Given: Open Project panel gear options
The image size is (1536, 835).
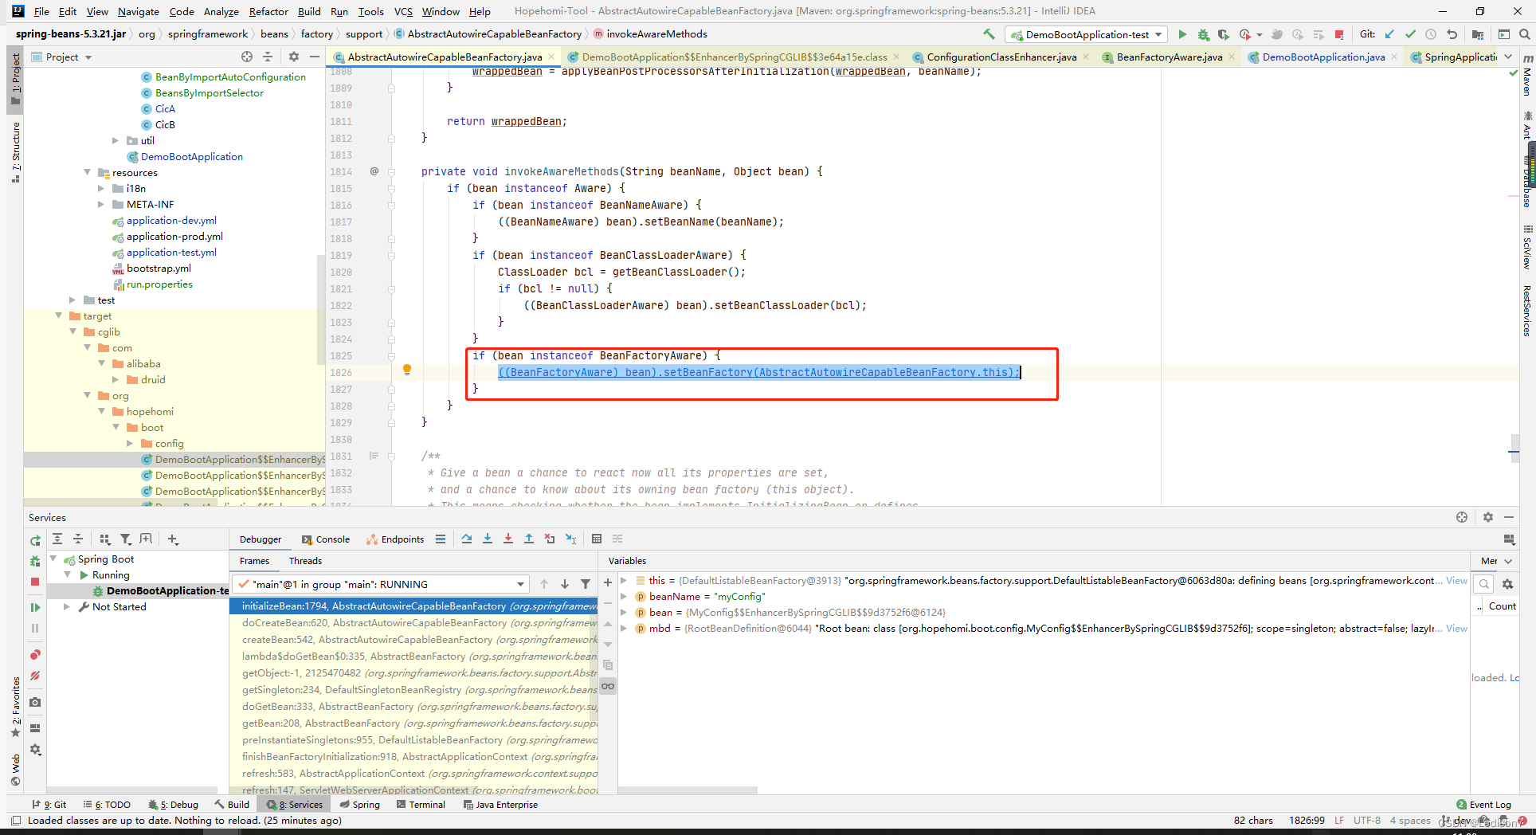Looking at the screenshot, I should [294, 57].
